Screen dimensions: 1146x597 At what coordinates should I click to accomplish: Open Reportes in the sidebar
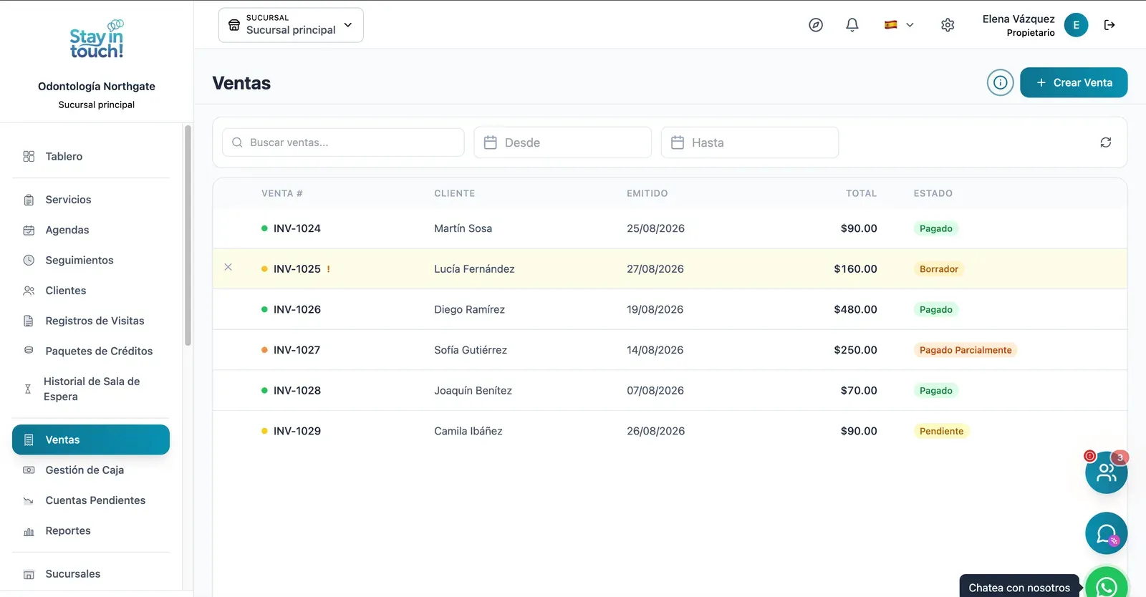[91, 530]
